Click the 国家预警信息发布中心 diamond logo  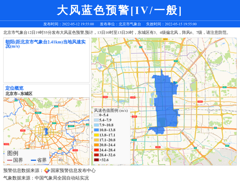pyautogui.click(x=47, y=170)
